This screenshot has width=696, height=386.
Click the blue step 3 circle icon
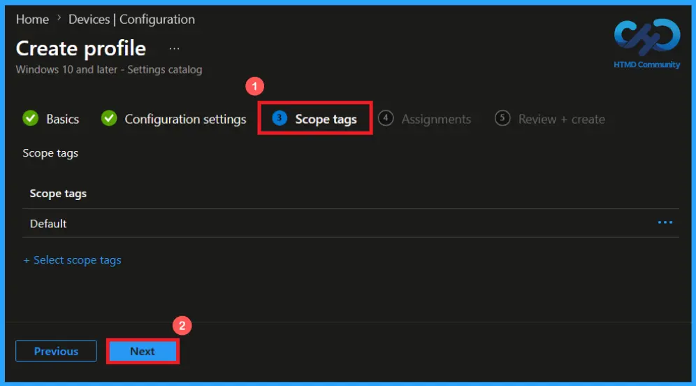pos(280,118)
